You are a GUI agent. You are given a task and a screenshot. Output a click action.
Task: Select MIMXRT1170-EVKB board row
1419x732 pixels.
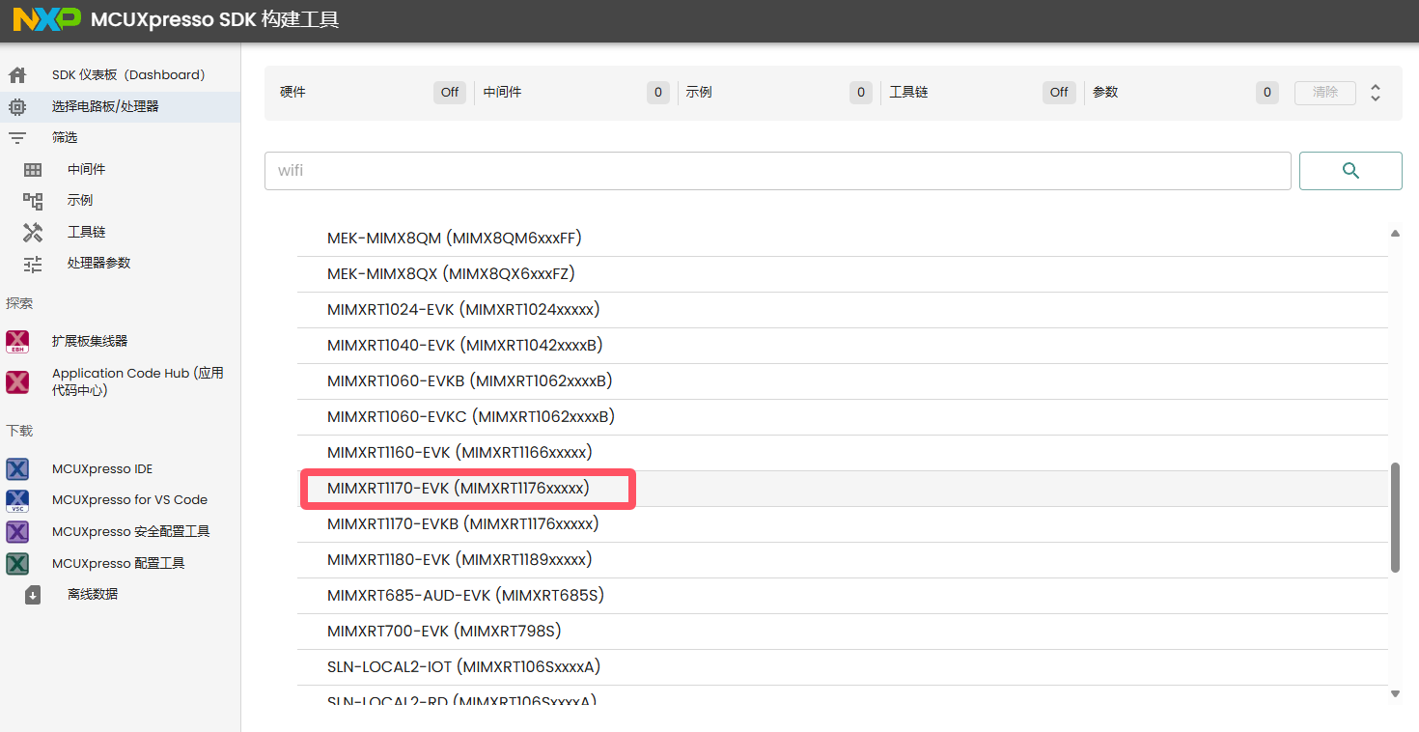click(843, 524)
